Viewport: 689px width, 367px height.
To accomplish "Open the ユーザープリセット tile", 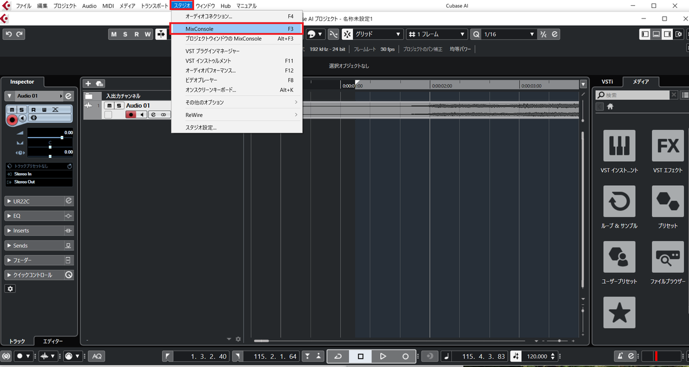I will point(620,257).
